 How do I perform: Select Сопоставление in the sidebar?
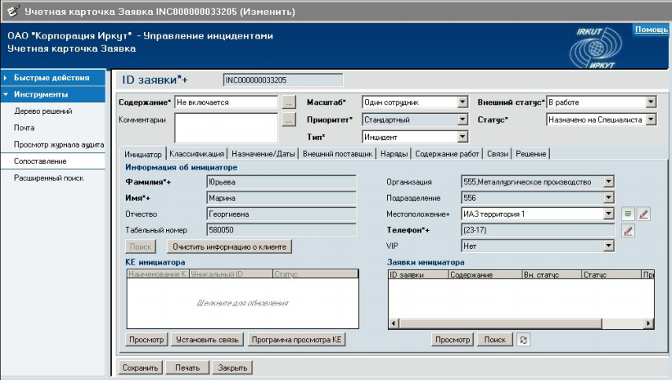tap(53, 161)
